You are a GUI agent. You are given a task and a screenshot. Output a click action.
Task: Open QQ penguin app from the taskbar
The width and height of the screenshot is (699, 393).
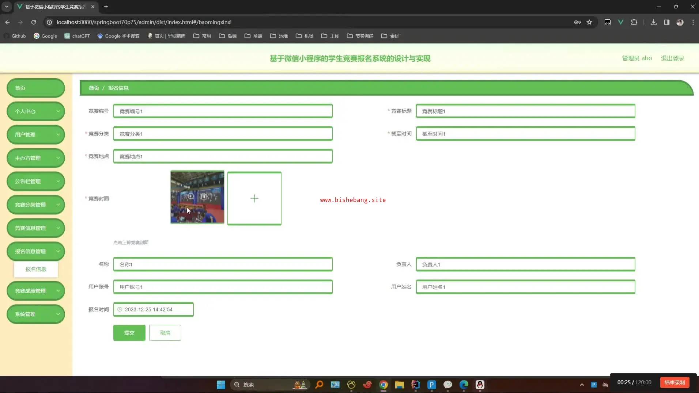[480, 385]
